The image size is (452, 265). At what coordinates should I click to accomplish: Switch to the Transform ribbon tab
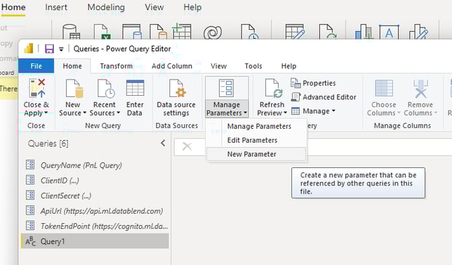pyautogui.click(x=116, y=66)
